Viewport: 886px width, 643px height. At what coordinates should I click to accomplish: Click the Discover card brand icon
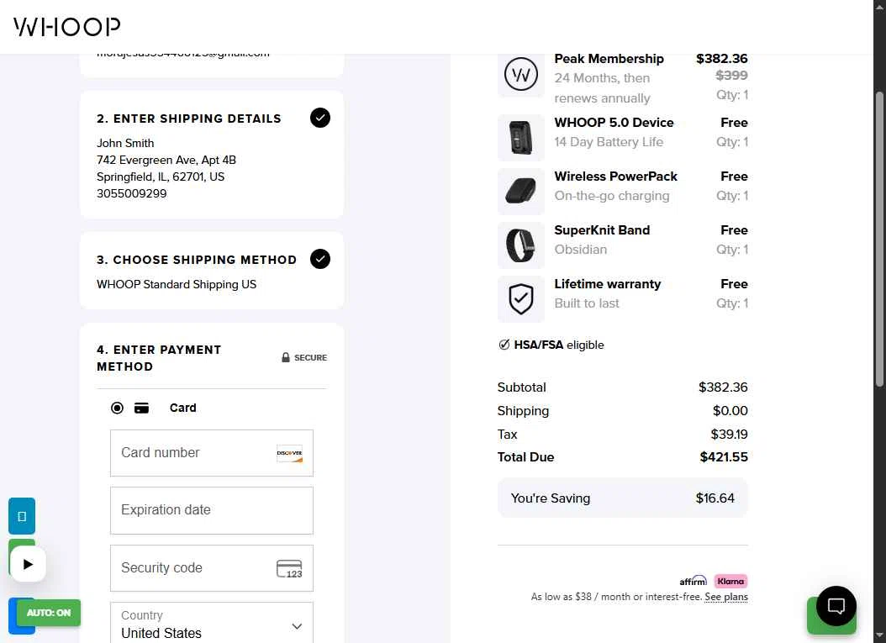pos(289,453)
